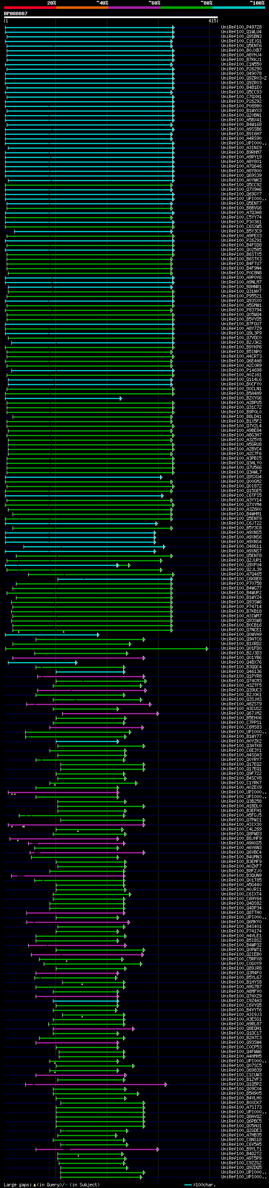The width and height of the screenshot is (269, 1188).
Task: Open hit UniRef100_Q1WLU4
Action: click(x=241, y=32)
